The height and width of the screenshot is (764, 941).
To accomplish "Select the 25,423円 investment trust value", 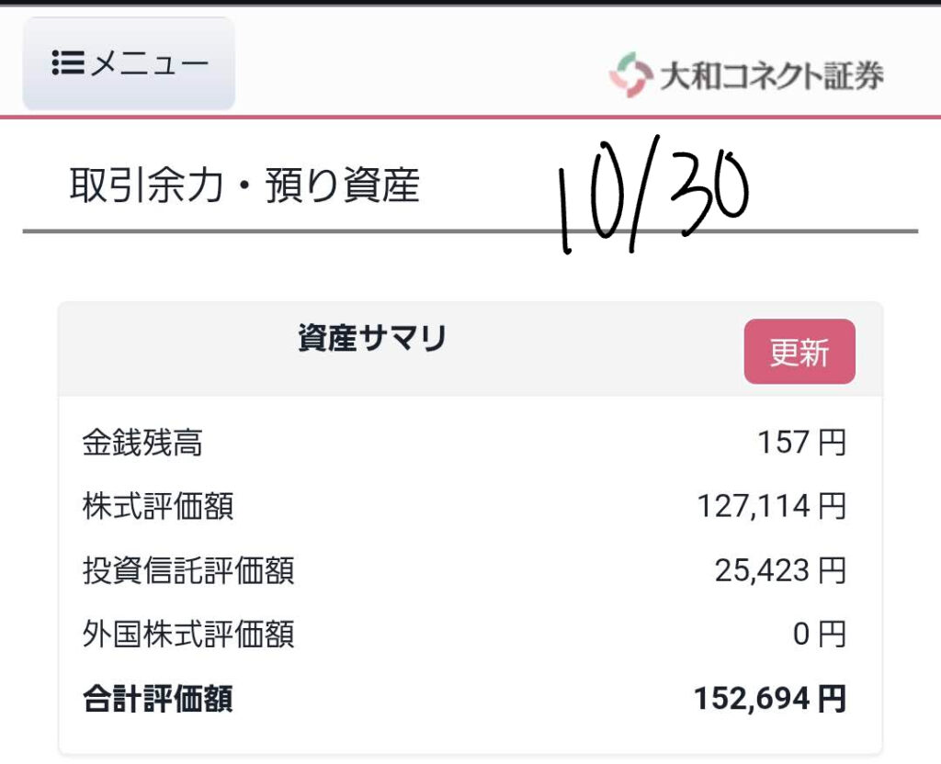I will [780, 571].
